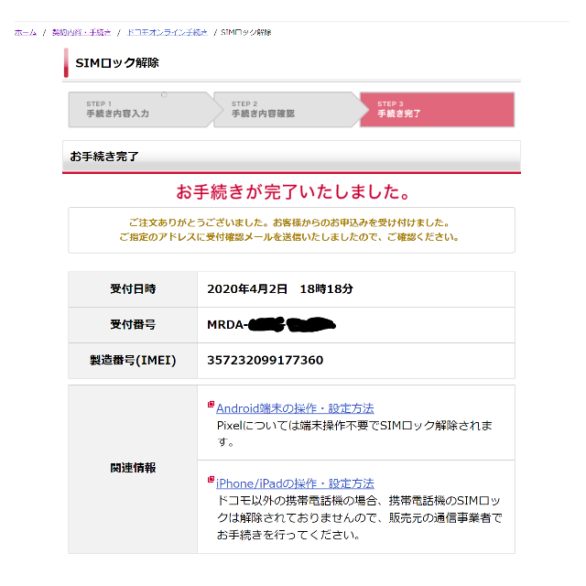
Task: Click the Pixelについては端末操作不要 note text
Action: coord(354,433)
